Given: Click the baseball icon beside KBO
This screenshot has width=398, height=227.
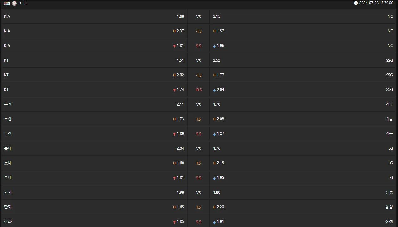Looking at the screenshot, I should [15, 3].
